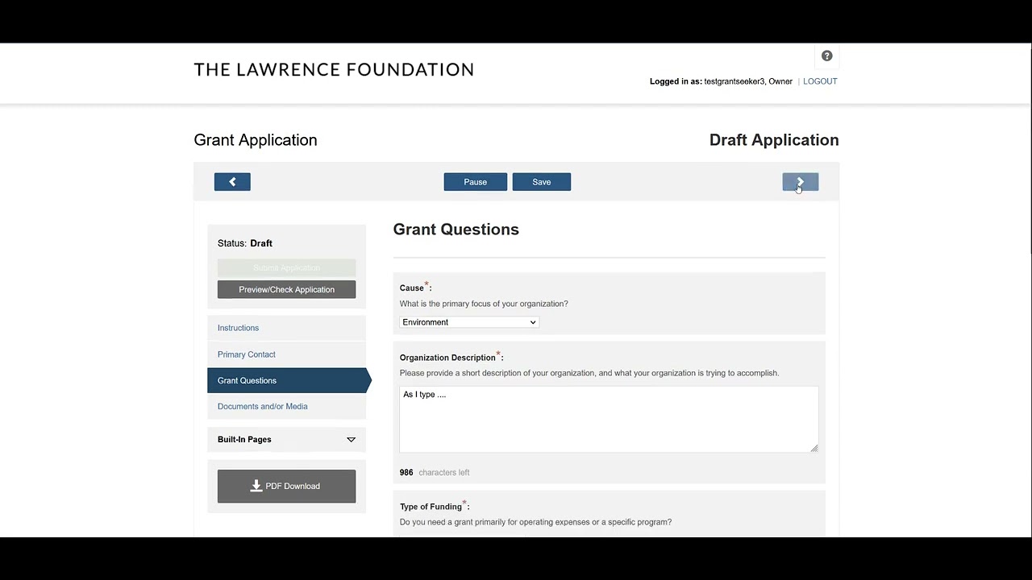Click the 'Type of Funding' label
The width and height of the screenshot is (1032, 580).
coord(435,507)
